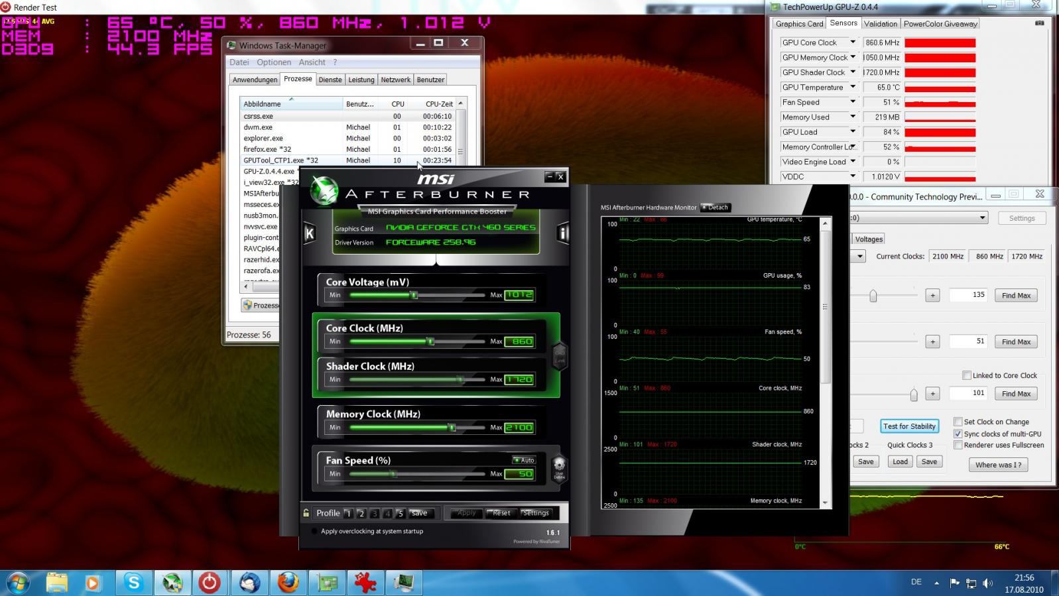
Task: Open the info i button in Afterburner
Action: click(563, 233)
